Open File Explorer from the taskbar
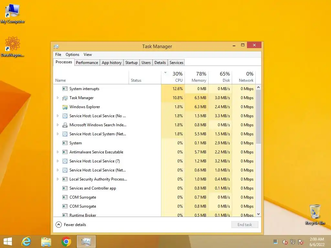The image size is (331, 248). click(46, 242)
